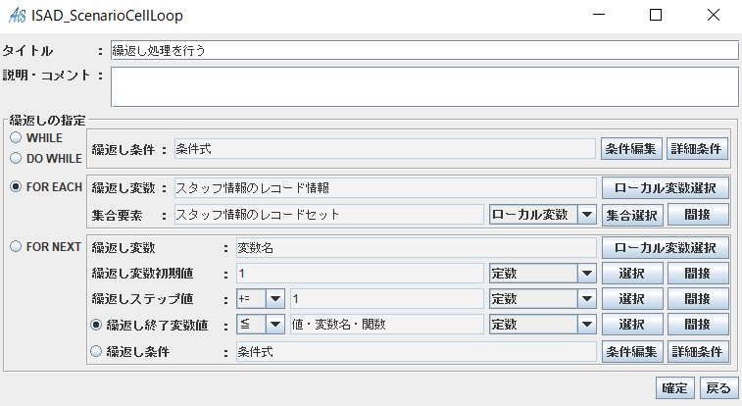Image resolution: width=742 pixels, height=406 pixels.
Task: Open 定数 dropdown for 繰返し変数初期値
Action: (543, 274)
